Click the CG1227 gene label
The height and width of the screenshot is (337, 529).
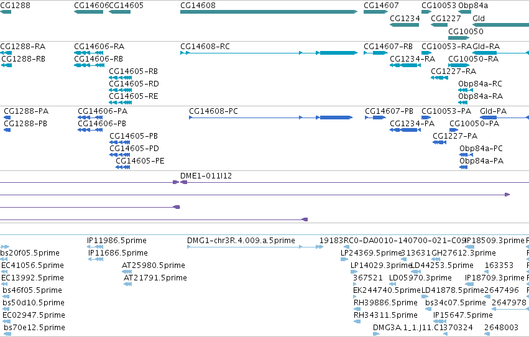pos(446,19)
